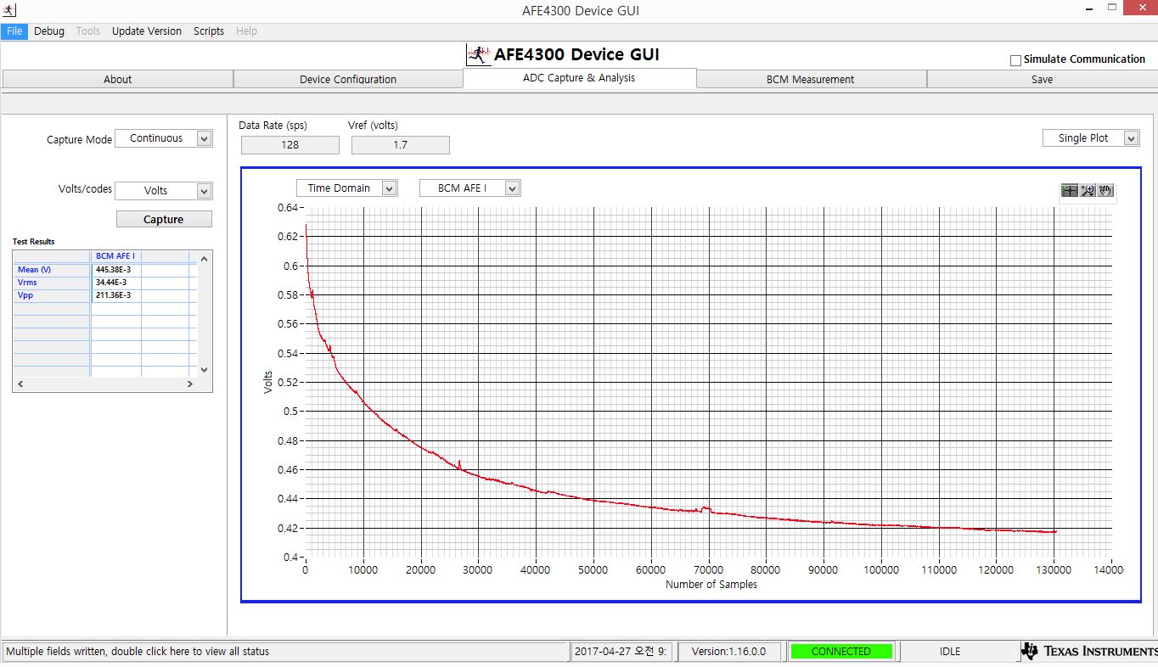Viewport: 1158px width, 667px height.
Task: Click the Capture button
Action: pos(164,219)
